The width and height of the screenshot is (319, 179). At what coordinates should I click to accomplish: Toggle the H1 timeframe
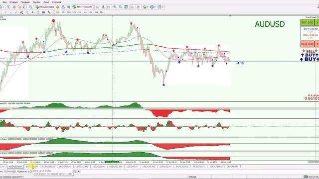80,12
